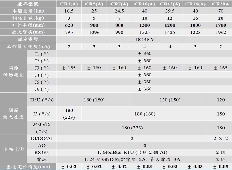Click the max reach value 1096
232x170 pixels.
(94, 32)
